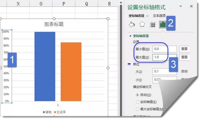Open the Effects pentagon tab
This screenshot has width=201, height=120.
point(142,24)
